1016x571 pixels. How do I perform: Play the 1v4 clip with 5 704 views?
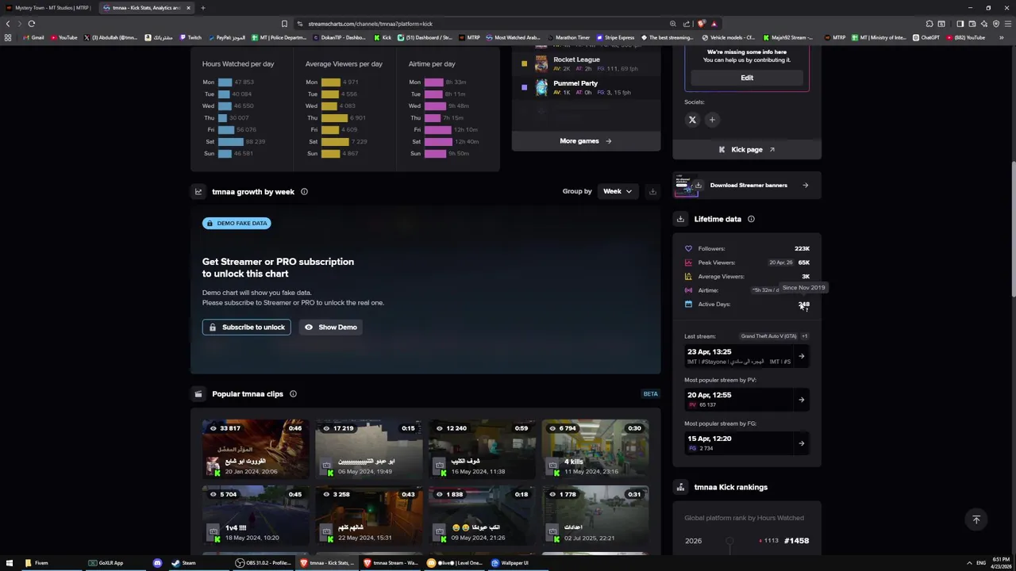click(255, 515)
